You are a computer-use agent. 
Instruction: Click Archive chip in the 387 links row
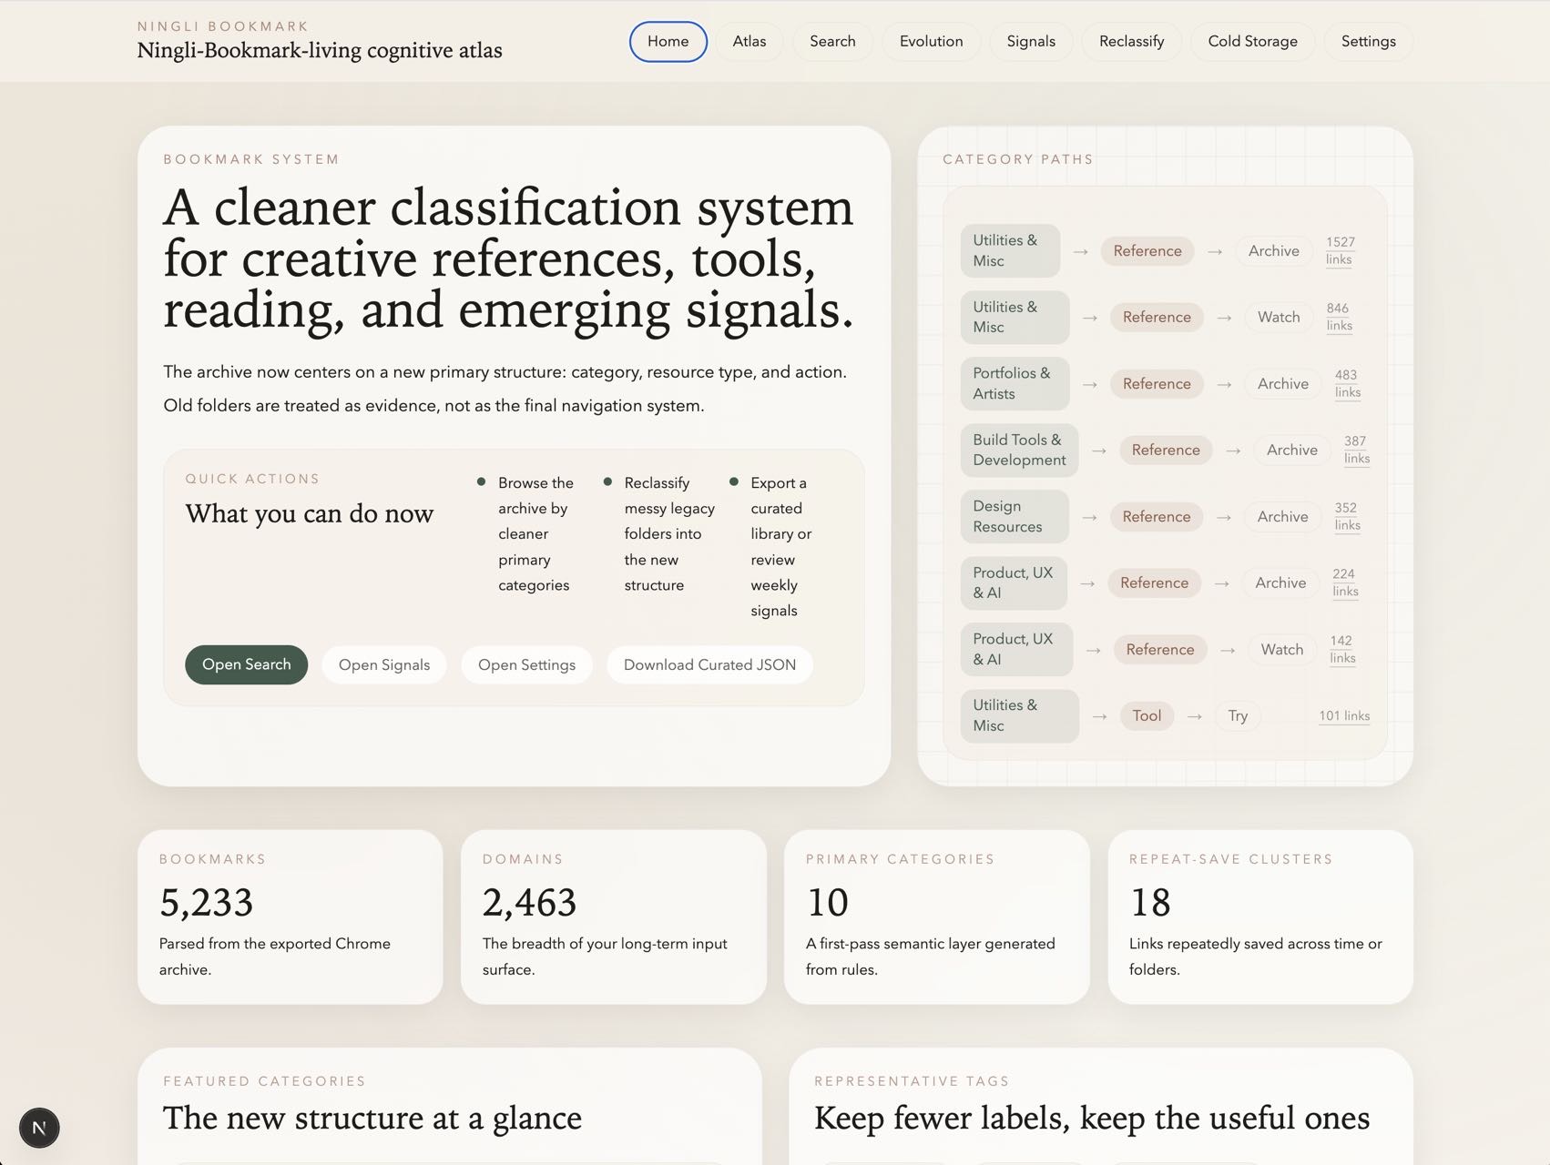(x=1292, y=451)
